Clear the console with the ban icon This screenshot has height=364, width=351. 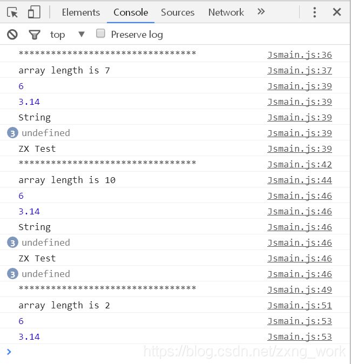tap(12, 35)
